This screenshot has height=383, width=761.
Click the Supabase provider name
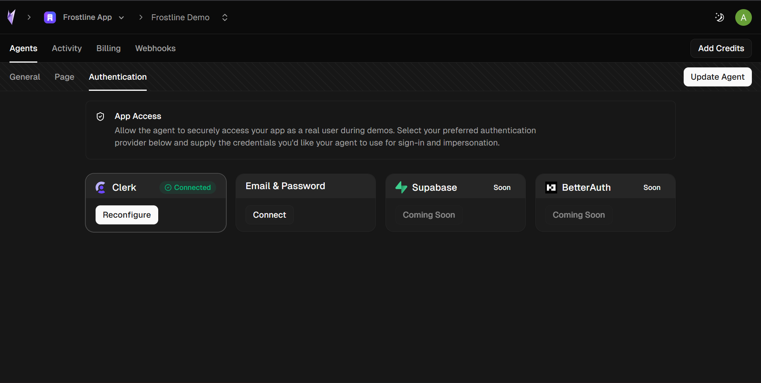tap(435, 188)
